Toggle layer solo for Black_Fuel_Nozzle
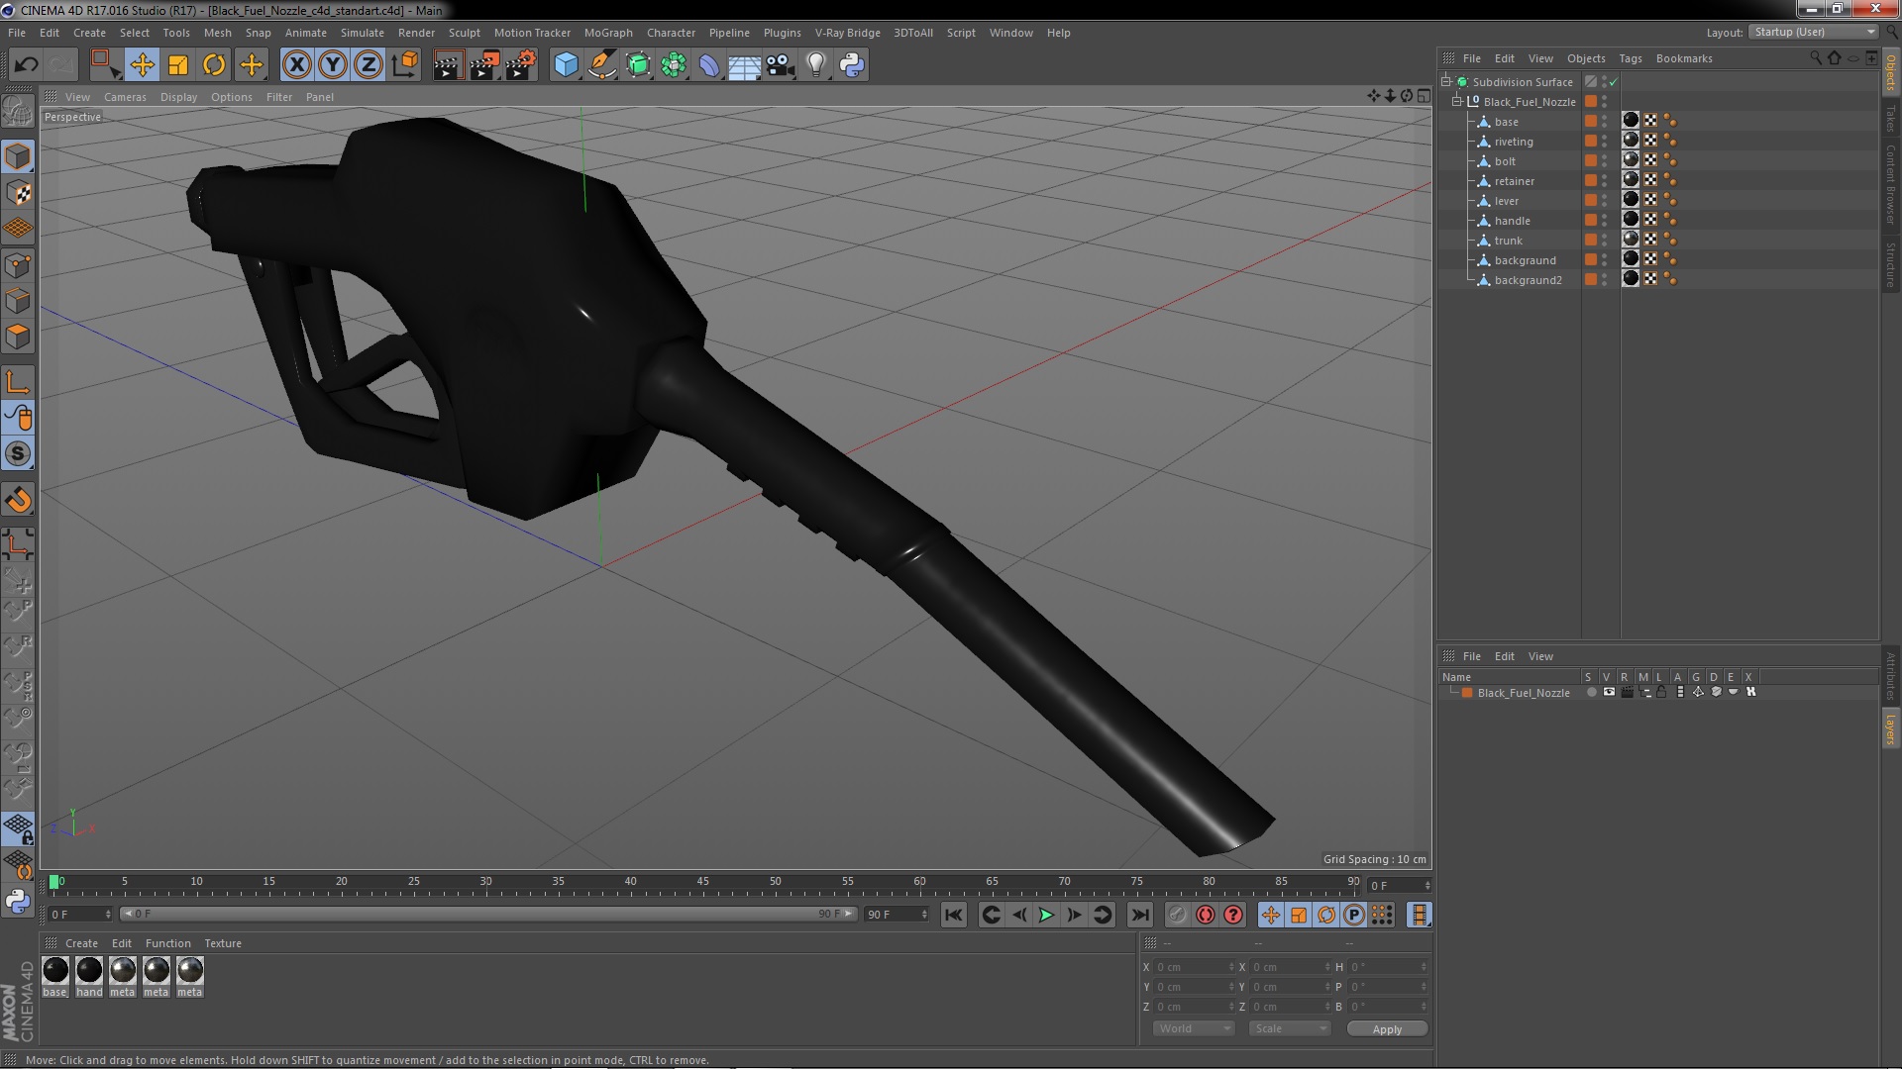The image size is (1902, 1069). 1592,693
